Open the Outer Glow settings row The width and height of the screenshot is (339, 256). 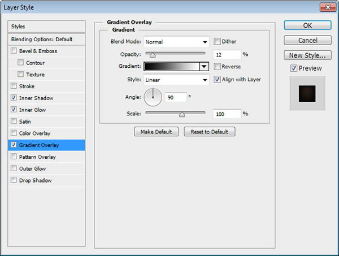(x=46, y=168)
